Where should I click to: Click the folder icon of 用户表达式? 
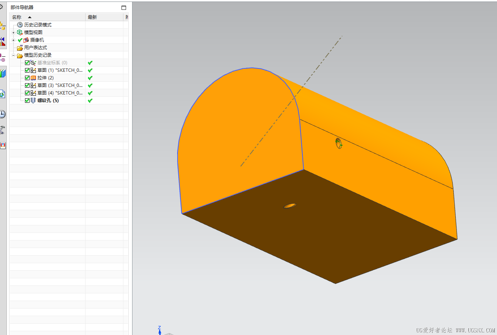[20, 48]
